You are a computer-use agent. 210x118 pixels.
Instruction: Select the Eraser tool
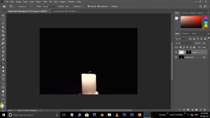[3, 59]
